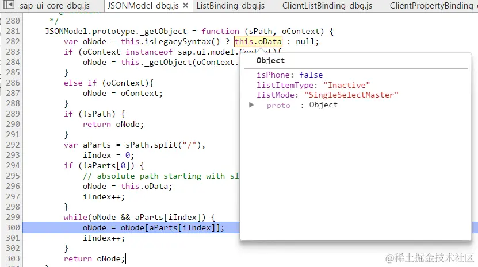The height and width of the screenshot is (267, 478).
Task: Select the JSONModel-dbg.js tab
Action: [143, 6]
